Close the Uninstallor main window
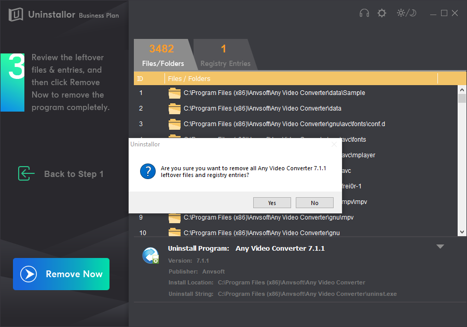The width and height of the screenshot is (467, 327). (455, 13)
